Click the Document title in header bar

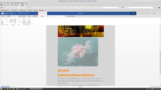pyautogui.click(x=80, y=13)
